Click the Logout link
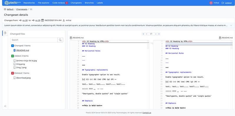Image resolution: width=235 pixels, height=116 pixels. coord(228,3)
